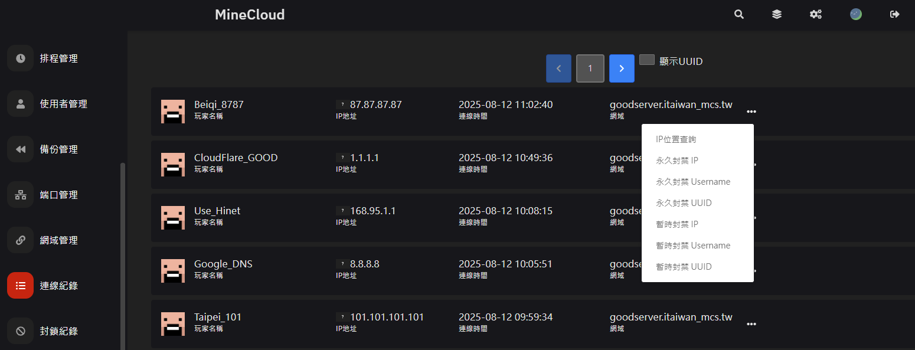Click the previous page arrow button
The height and width of the screenshot is (350, 915).
tap(558, 68)
